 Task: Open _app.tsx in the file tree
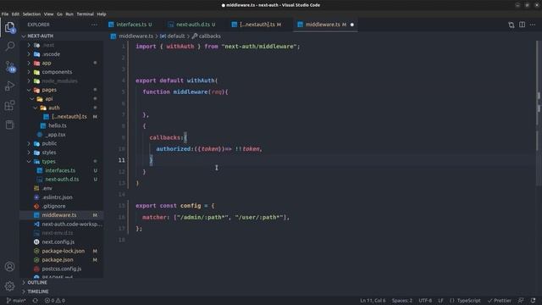click(x=54, y=135)
